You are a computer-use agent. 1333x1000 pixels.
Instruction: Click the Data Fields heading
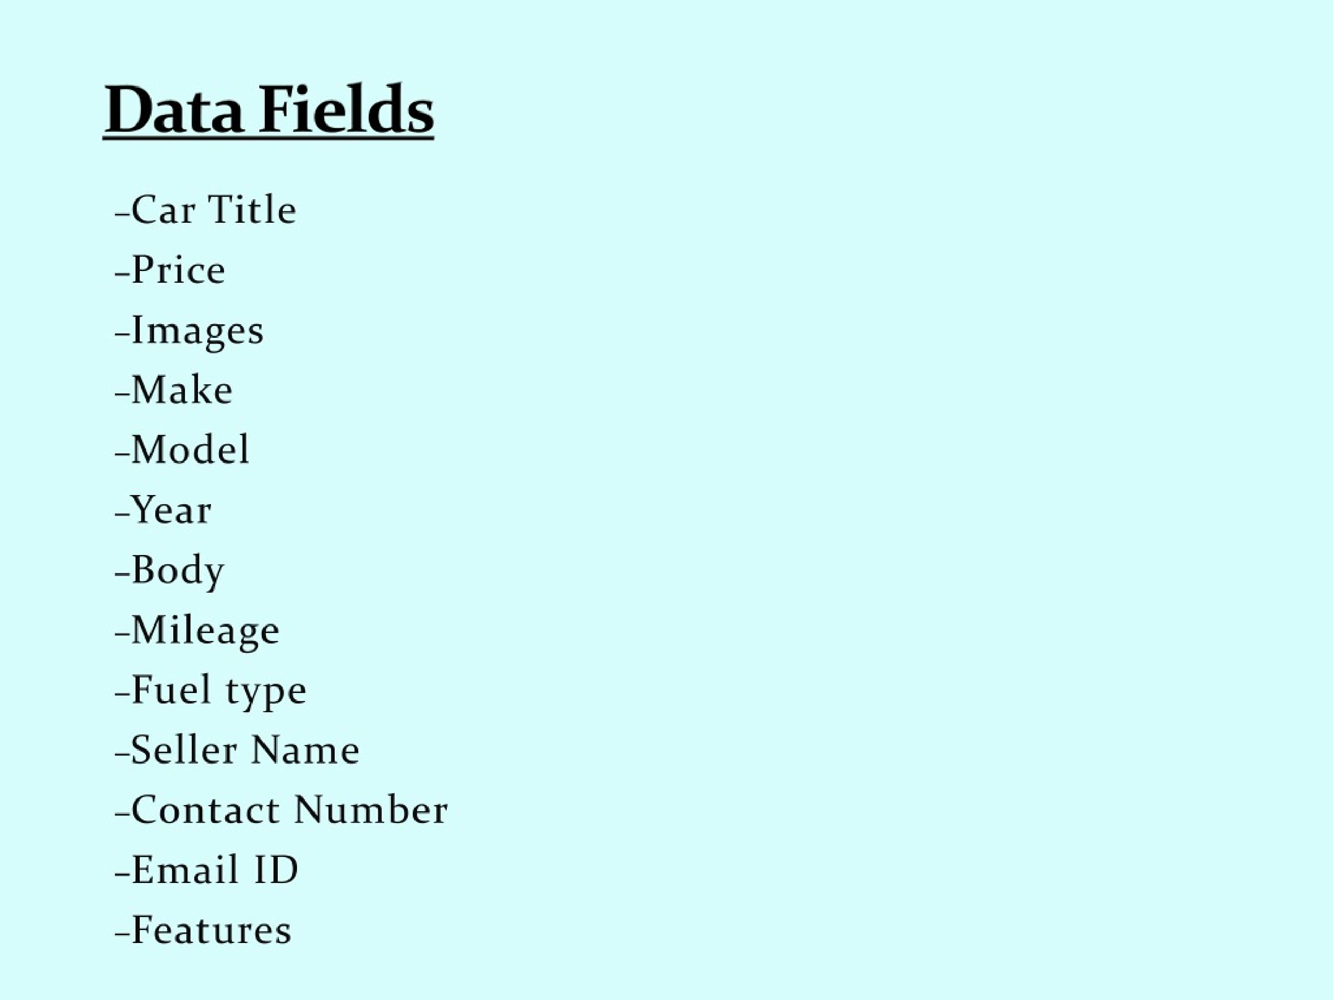click(269, 110)
